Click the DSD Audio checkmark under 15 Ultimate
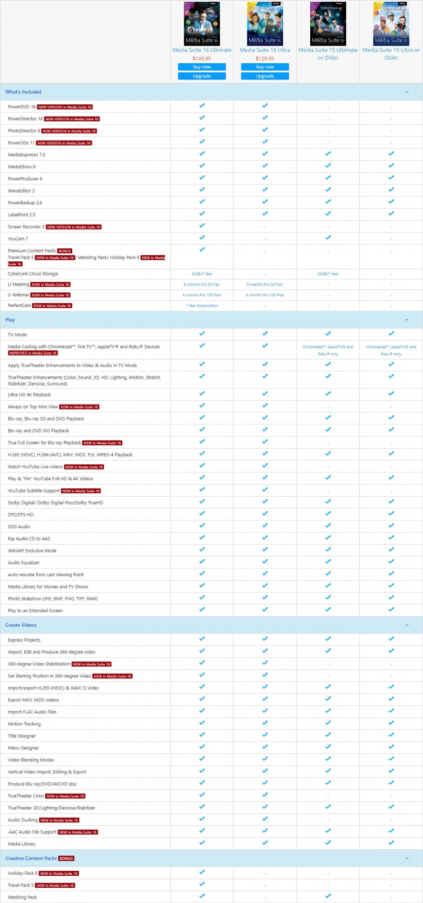 [328, 525]
